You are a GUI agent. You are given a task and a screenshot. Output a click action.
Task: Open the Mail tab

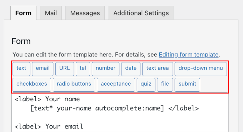51,13
